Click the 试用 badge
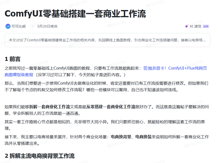 point(206,26)
